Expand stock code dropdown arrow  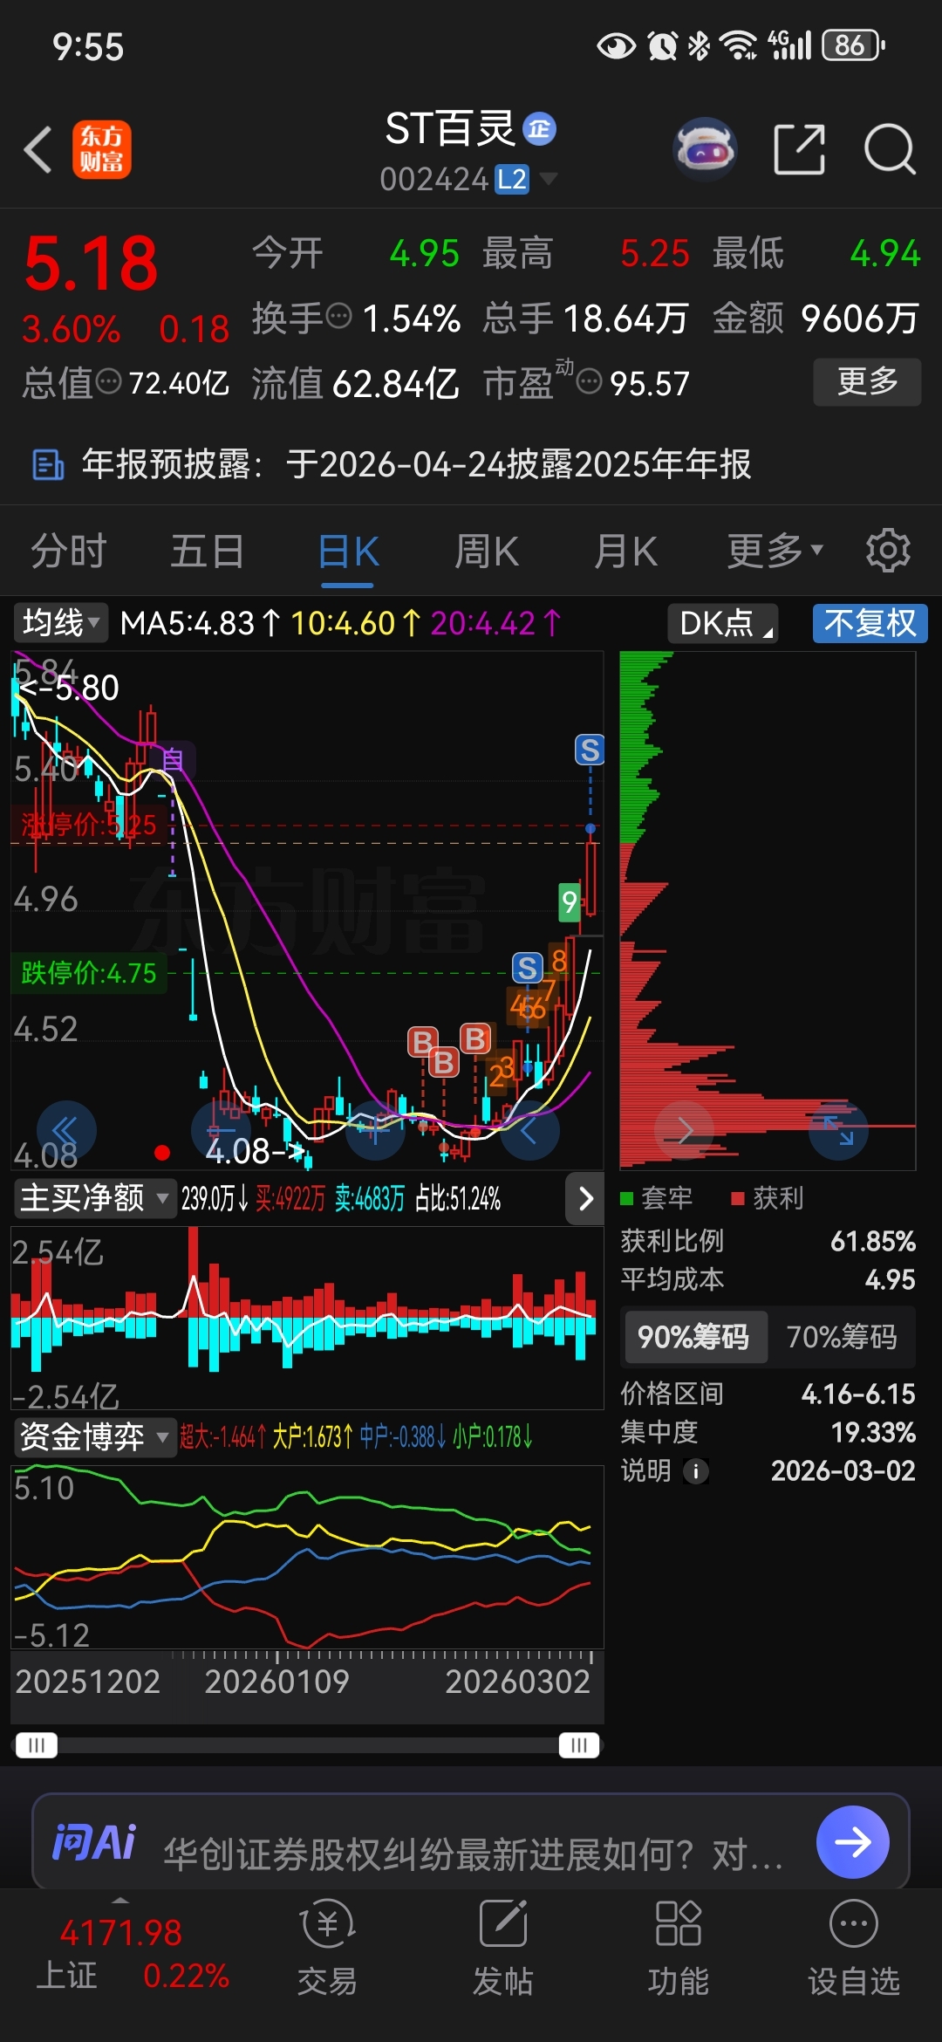point(549,179)
